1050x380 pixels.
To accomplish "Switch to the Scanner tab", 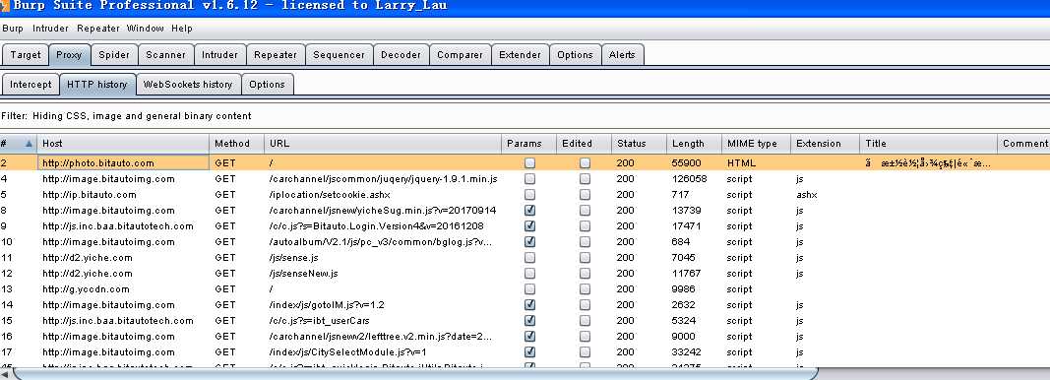I will pyautogui.click(x=166, y=55).
